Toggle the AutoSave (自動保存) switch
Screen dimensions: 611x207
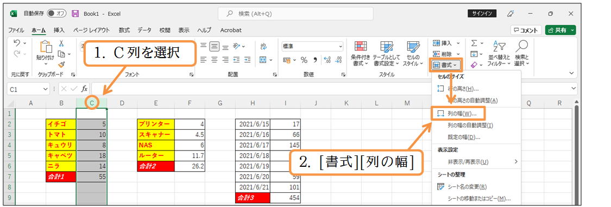[57, 14]
